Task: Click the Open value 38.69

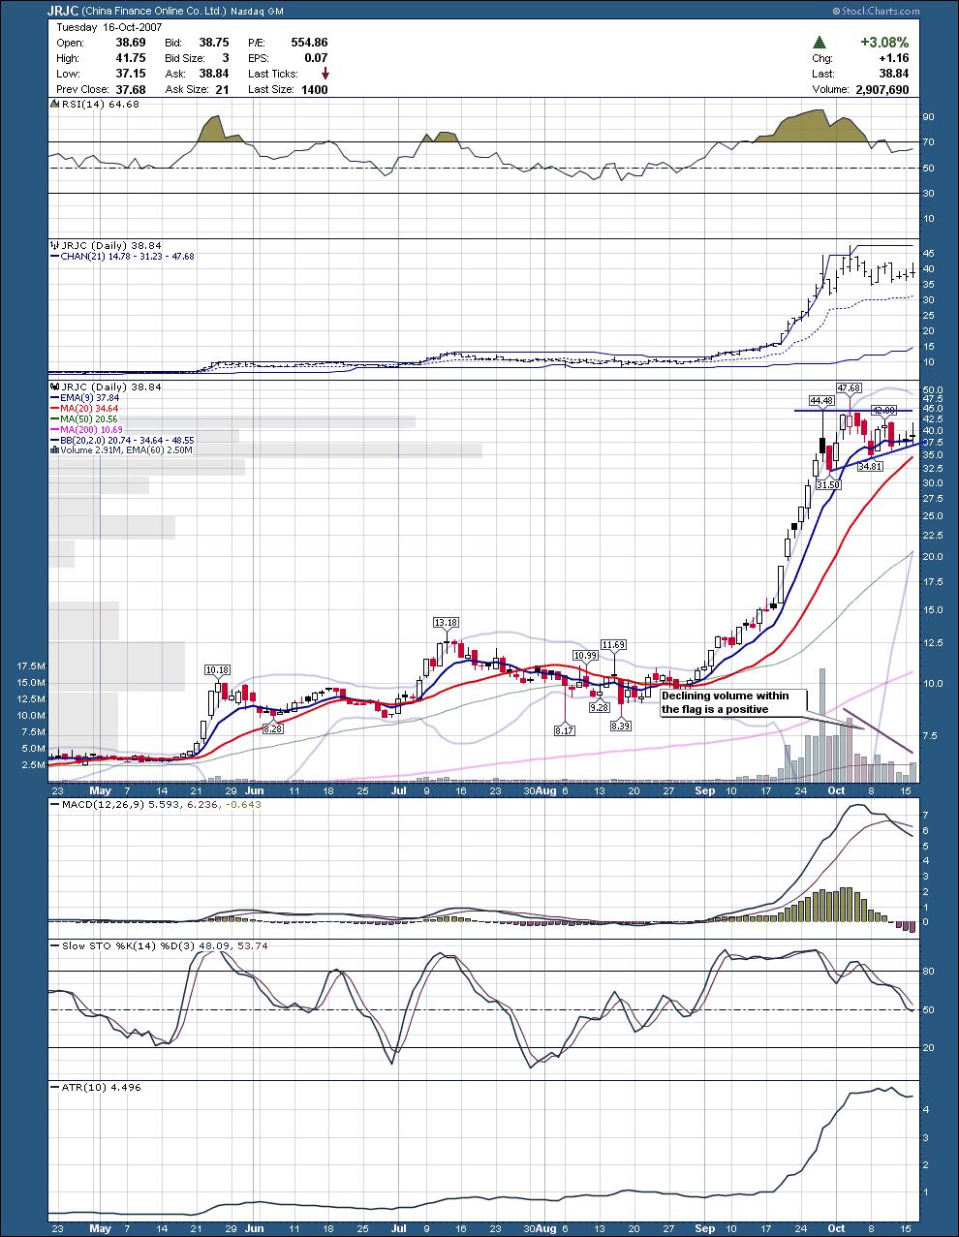Action: (x=130, y=43)
